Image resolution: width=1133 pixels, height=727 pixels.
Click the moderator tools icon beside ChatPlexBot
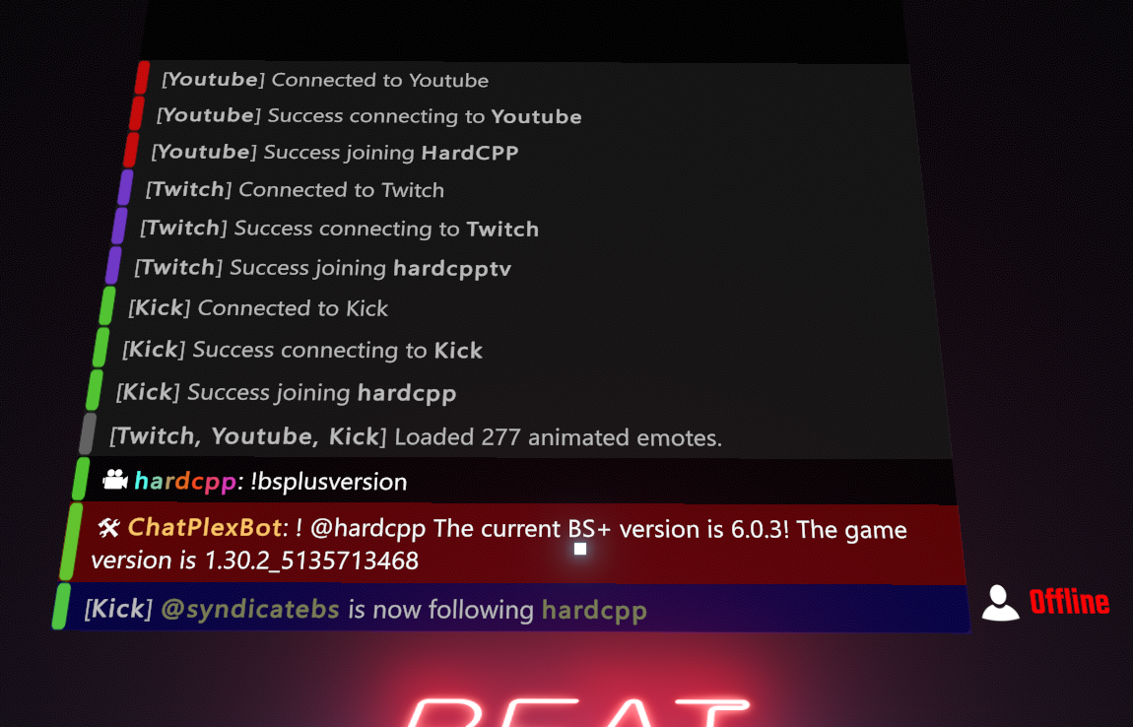(108, 528)
